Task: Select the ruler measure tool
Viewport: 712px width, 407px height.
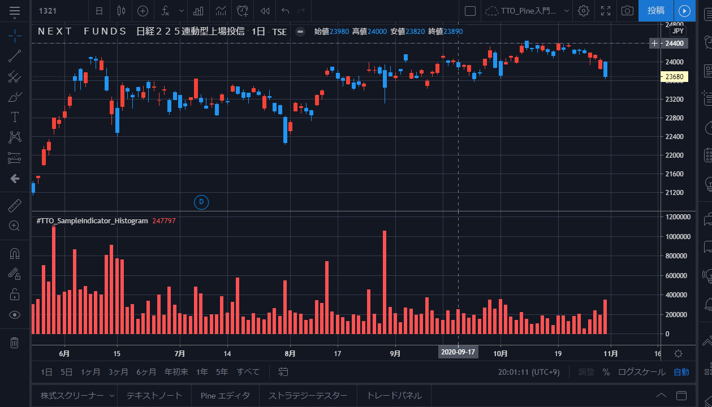Action: click(15, 206)
